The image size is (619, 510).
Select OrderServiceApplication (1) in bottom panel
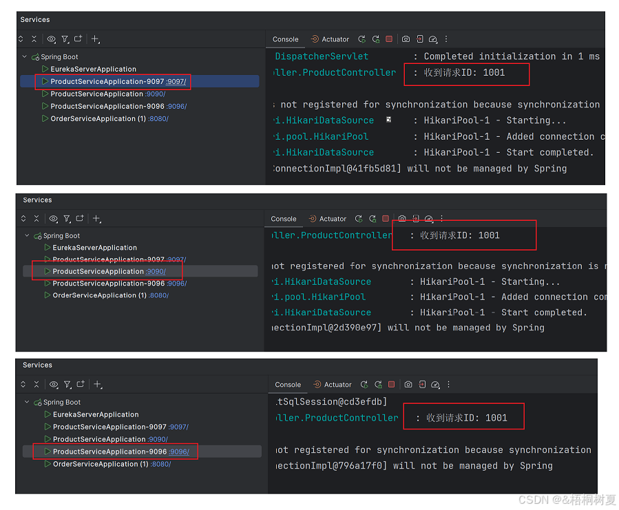pos(101,464)
